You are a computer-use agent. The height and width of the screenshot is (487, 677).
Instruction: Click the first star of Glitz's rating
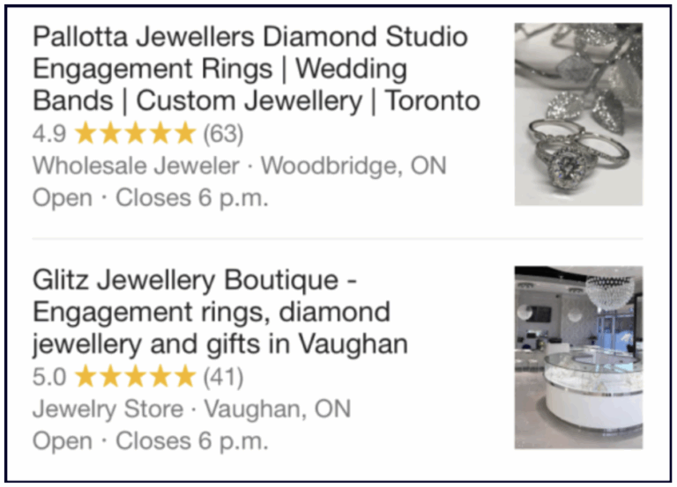pos(86,377)
